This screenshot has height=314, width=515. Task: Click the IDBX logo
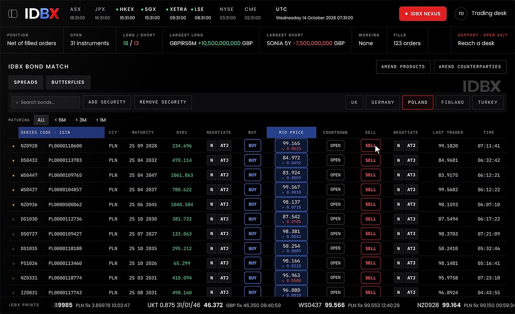pos(42,14)
